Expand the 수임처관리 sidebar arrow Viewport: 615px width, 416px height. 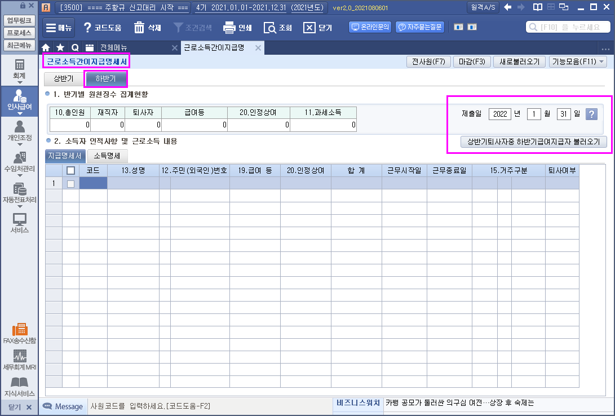coord(19,176)
